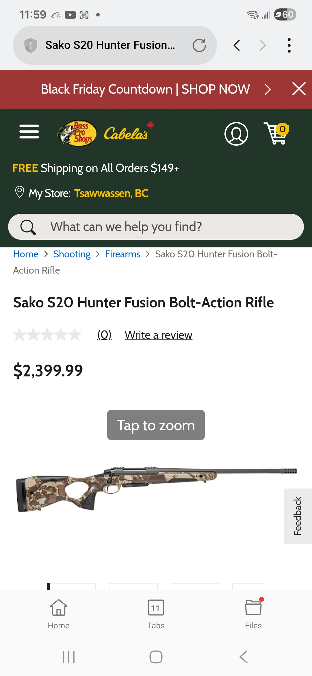Open the hamburger navigation menu

tap(29, 132)
